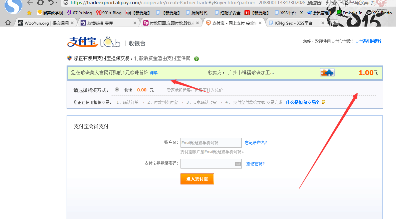Click the Alipay 支付宝 logo
Viewport: 396px width, 219px height.
pos(83,42)
